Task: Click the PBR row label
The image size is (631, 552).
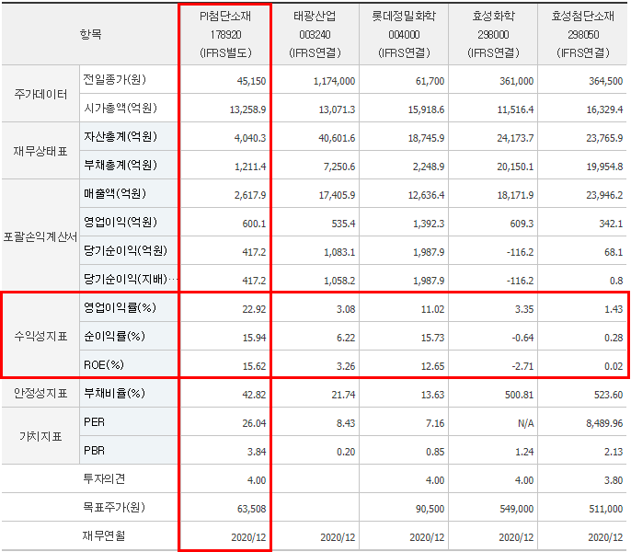Action: [x=94, y=451]
